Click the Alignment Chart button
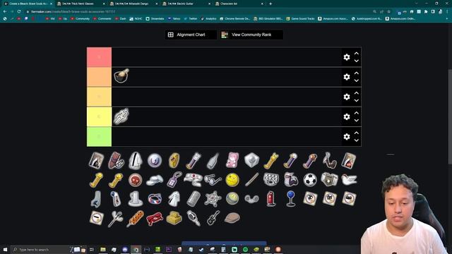 tap(191, 35)
